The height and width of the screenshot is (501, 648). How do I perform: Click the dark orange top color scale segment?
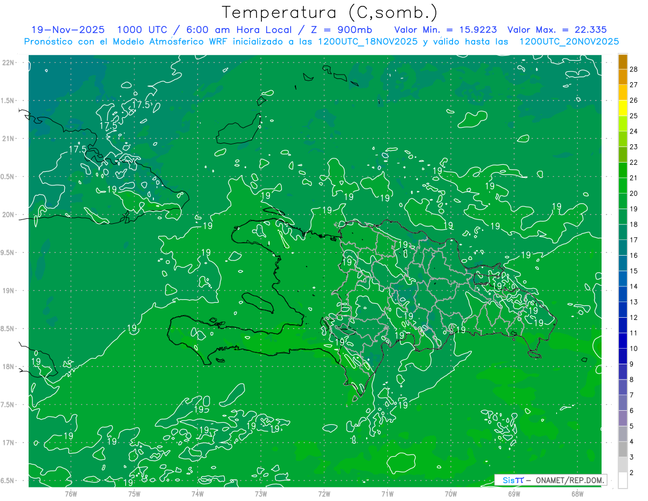coord(623,62)
